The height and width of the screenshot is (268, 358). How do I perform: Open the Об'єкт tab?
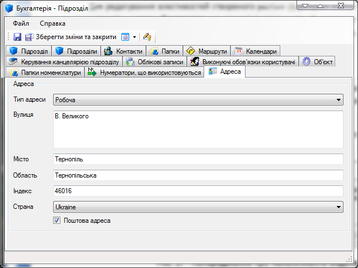click(x=317, y=62)
